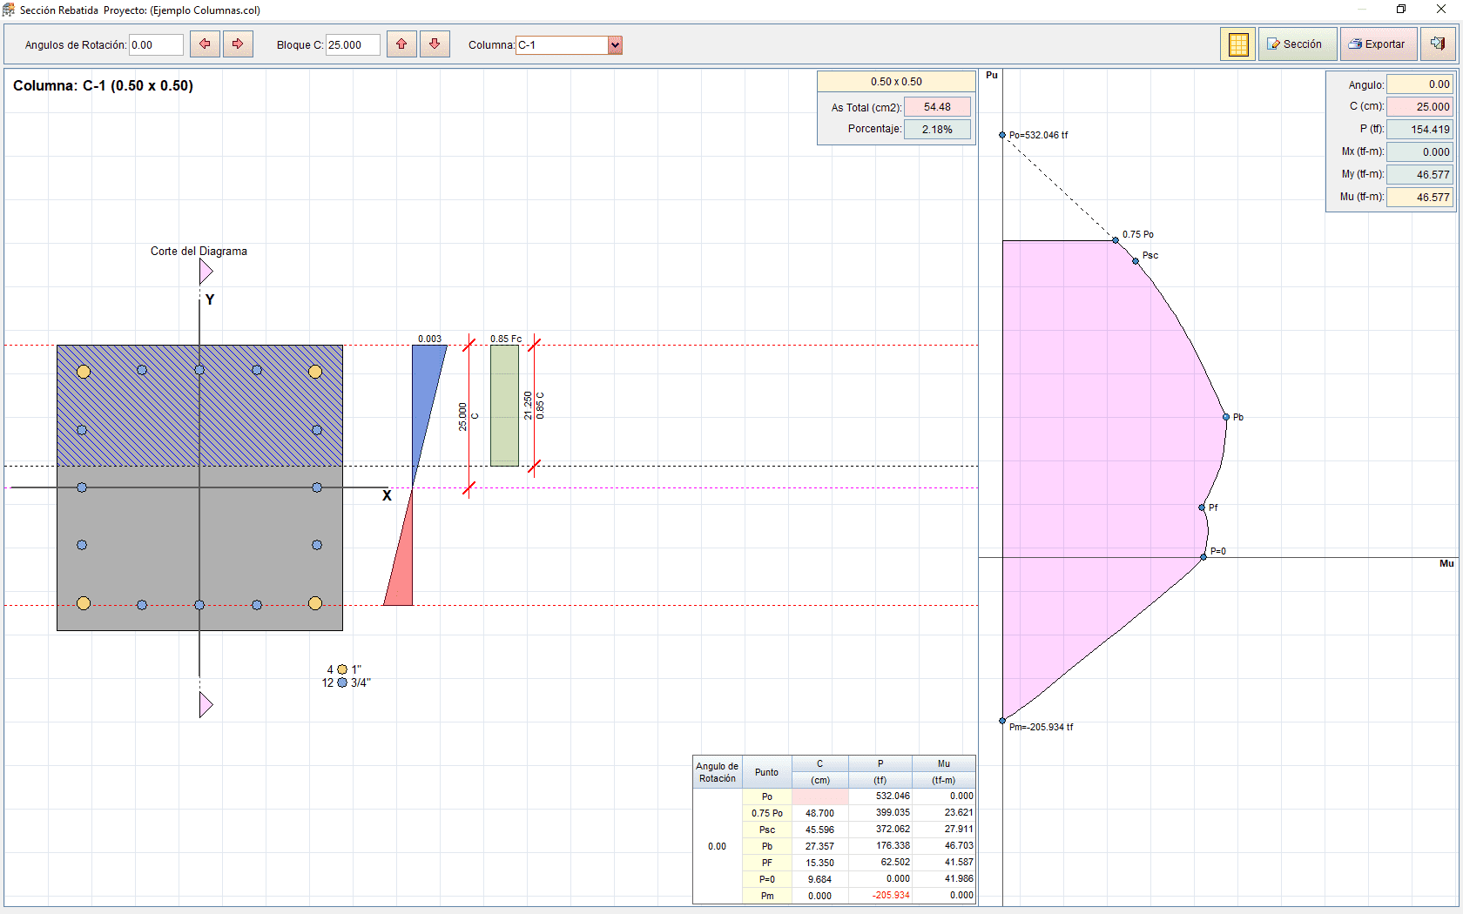Increase Bloque C using up arrow icon
Screen dimensions: 1463x914
click(401, 44)
